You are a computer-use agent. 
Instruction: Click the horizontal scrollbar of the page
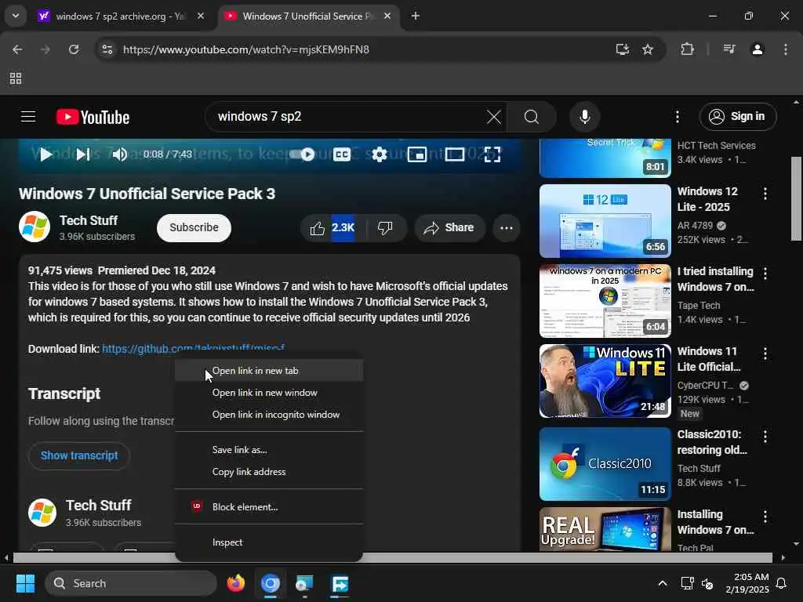coord(392,557)
